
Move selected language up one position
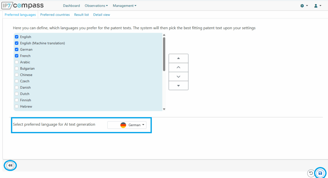[178, 67]
